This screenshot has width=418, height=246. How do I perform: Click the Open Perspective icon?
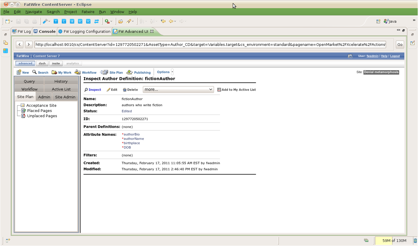[x=378, y=21]
